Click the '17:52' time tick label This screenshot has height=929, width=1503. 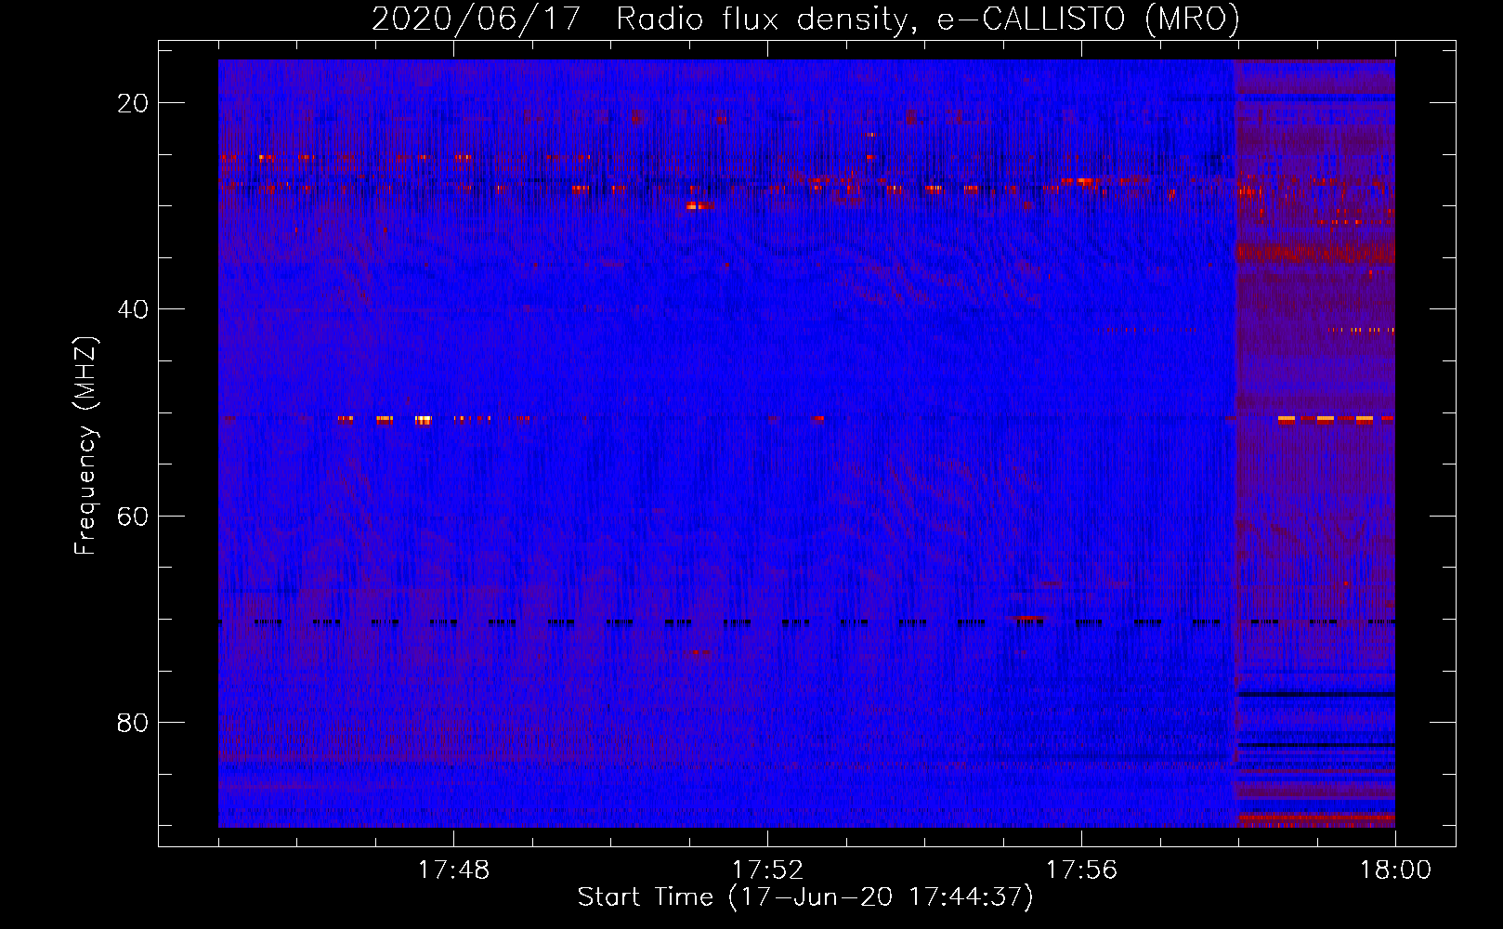tap(767, 870)
